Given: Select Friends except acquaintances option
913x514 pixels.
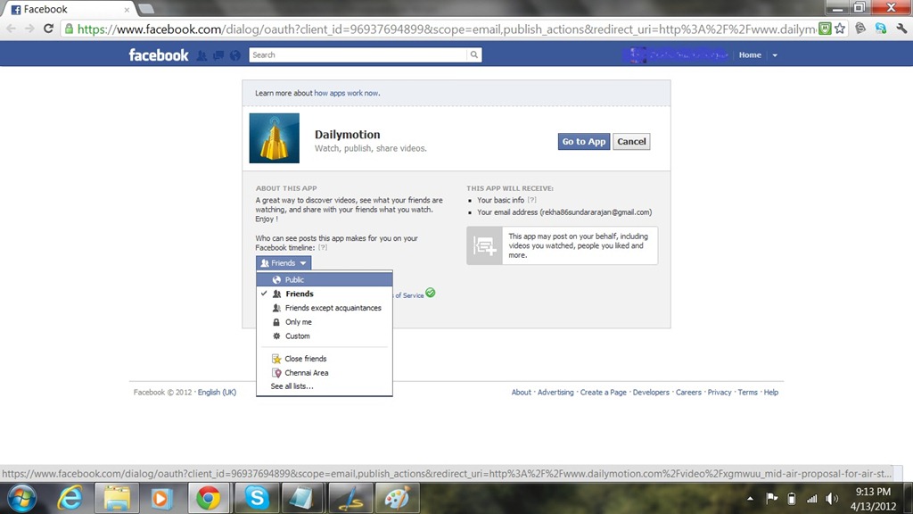Looking at the screenshot, I should pos(333,308).
